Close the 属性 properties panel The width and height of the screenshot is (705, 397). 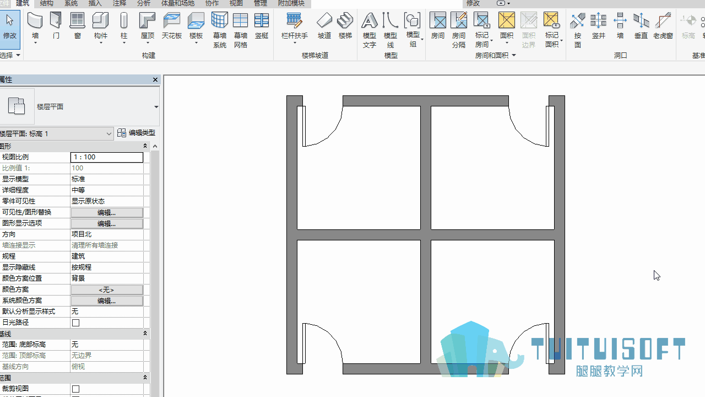point(155,80)
